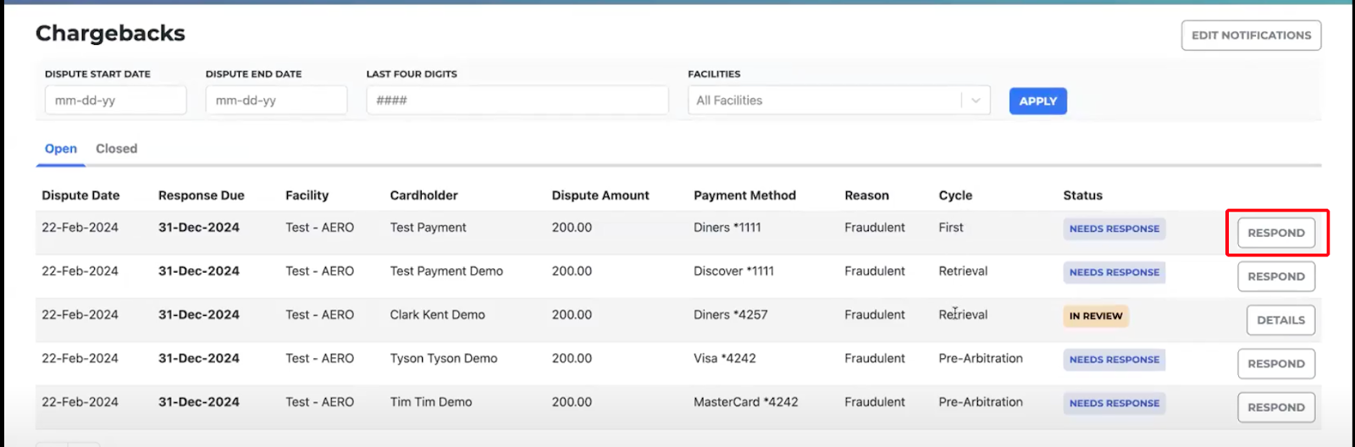The width and height of the screenshot is (1355, 447).
Task: Focus the Dispute Start Date field
Action: pyautogui.click(x=115, y=101)
